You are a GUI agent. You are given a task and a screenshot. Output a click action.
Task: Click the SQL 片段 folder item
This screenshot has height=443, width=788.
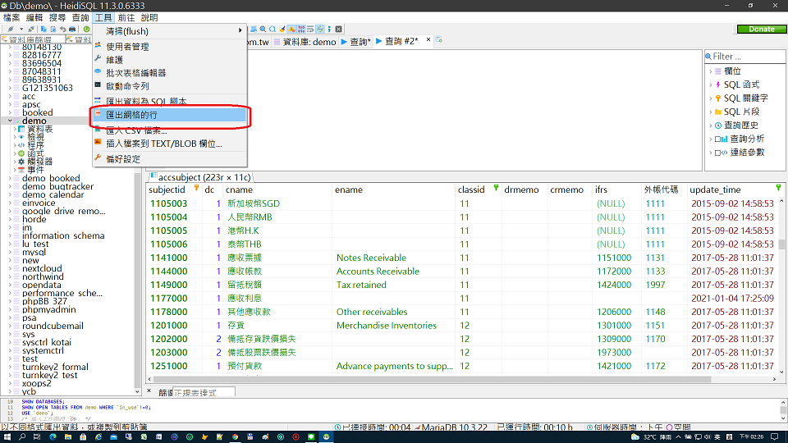click(741, 112)
